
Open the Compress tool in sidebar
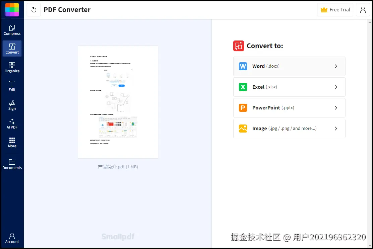click(x=12, y=30)
